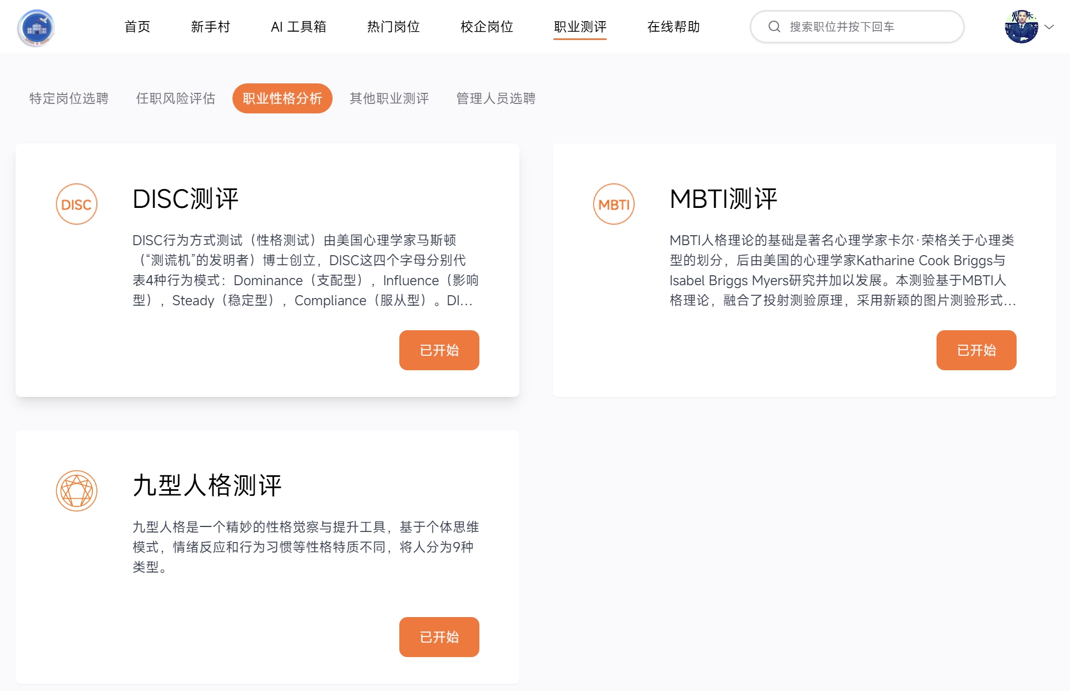The height and width of the screenshot is (691, 1070).
Task: Expand the account dropdown chevron
Action: pos(1049,27)
